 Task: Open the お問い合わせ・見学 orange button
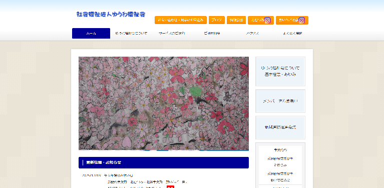181,20
